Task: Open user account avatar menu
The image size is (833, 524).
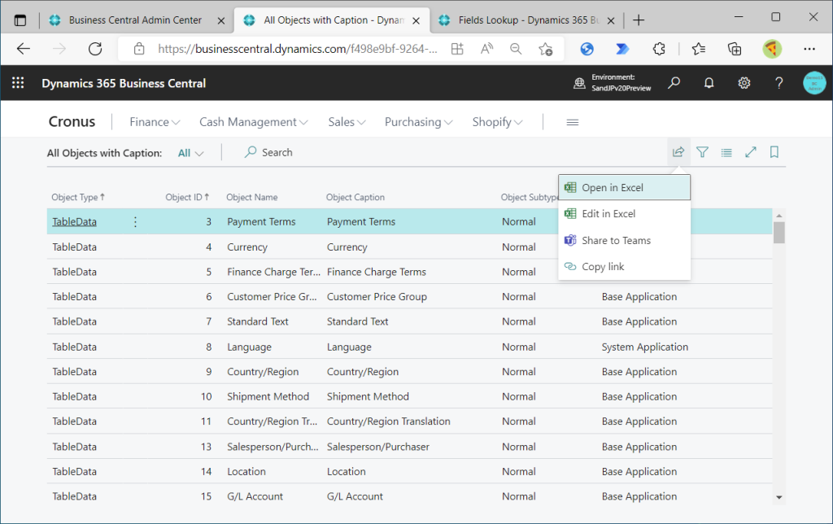Action: [814, 83]
